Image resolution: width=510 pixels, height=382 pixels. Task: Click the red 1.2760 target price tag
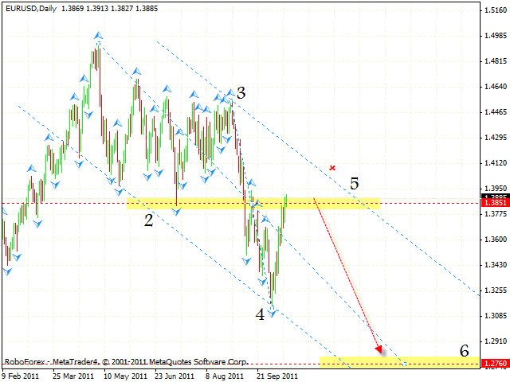pyautogui.click(x=494, y=364)
